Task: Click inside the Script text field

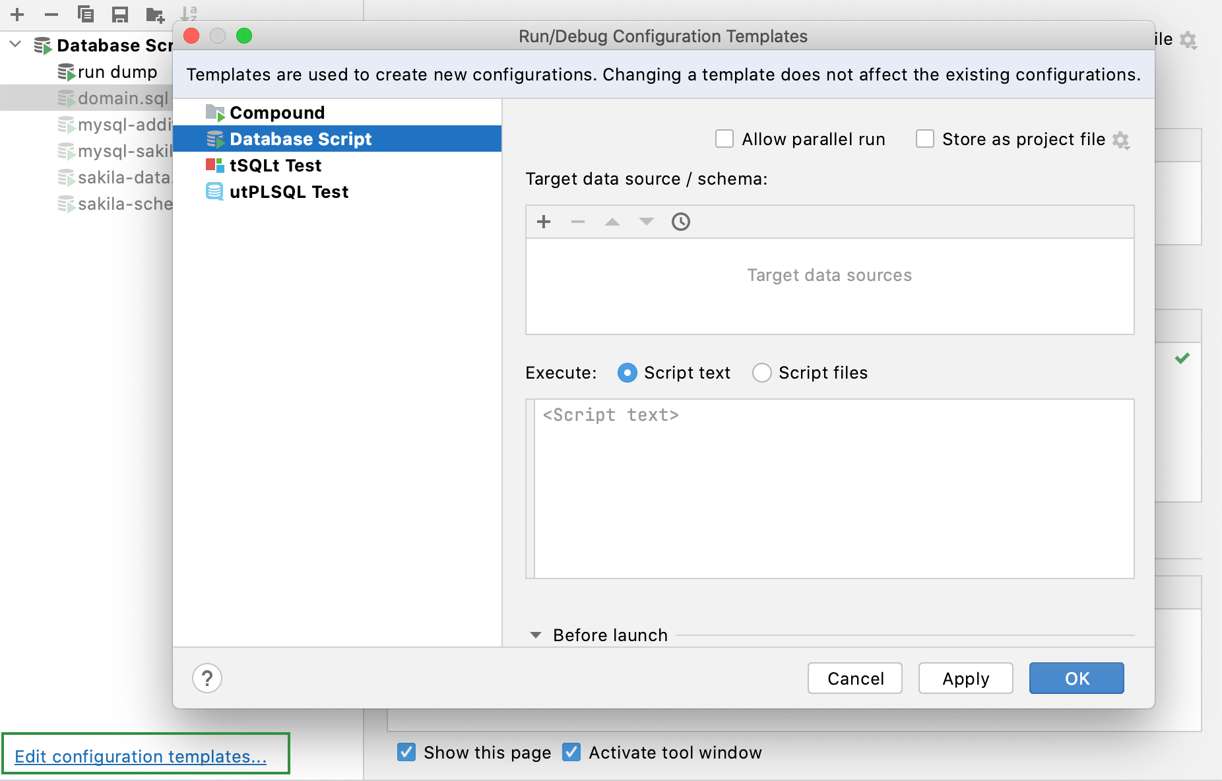Action: pyautogui.click(x=828, y=488)
